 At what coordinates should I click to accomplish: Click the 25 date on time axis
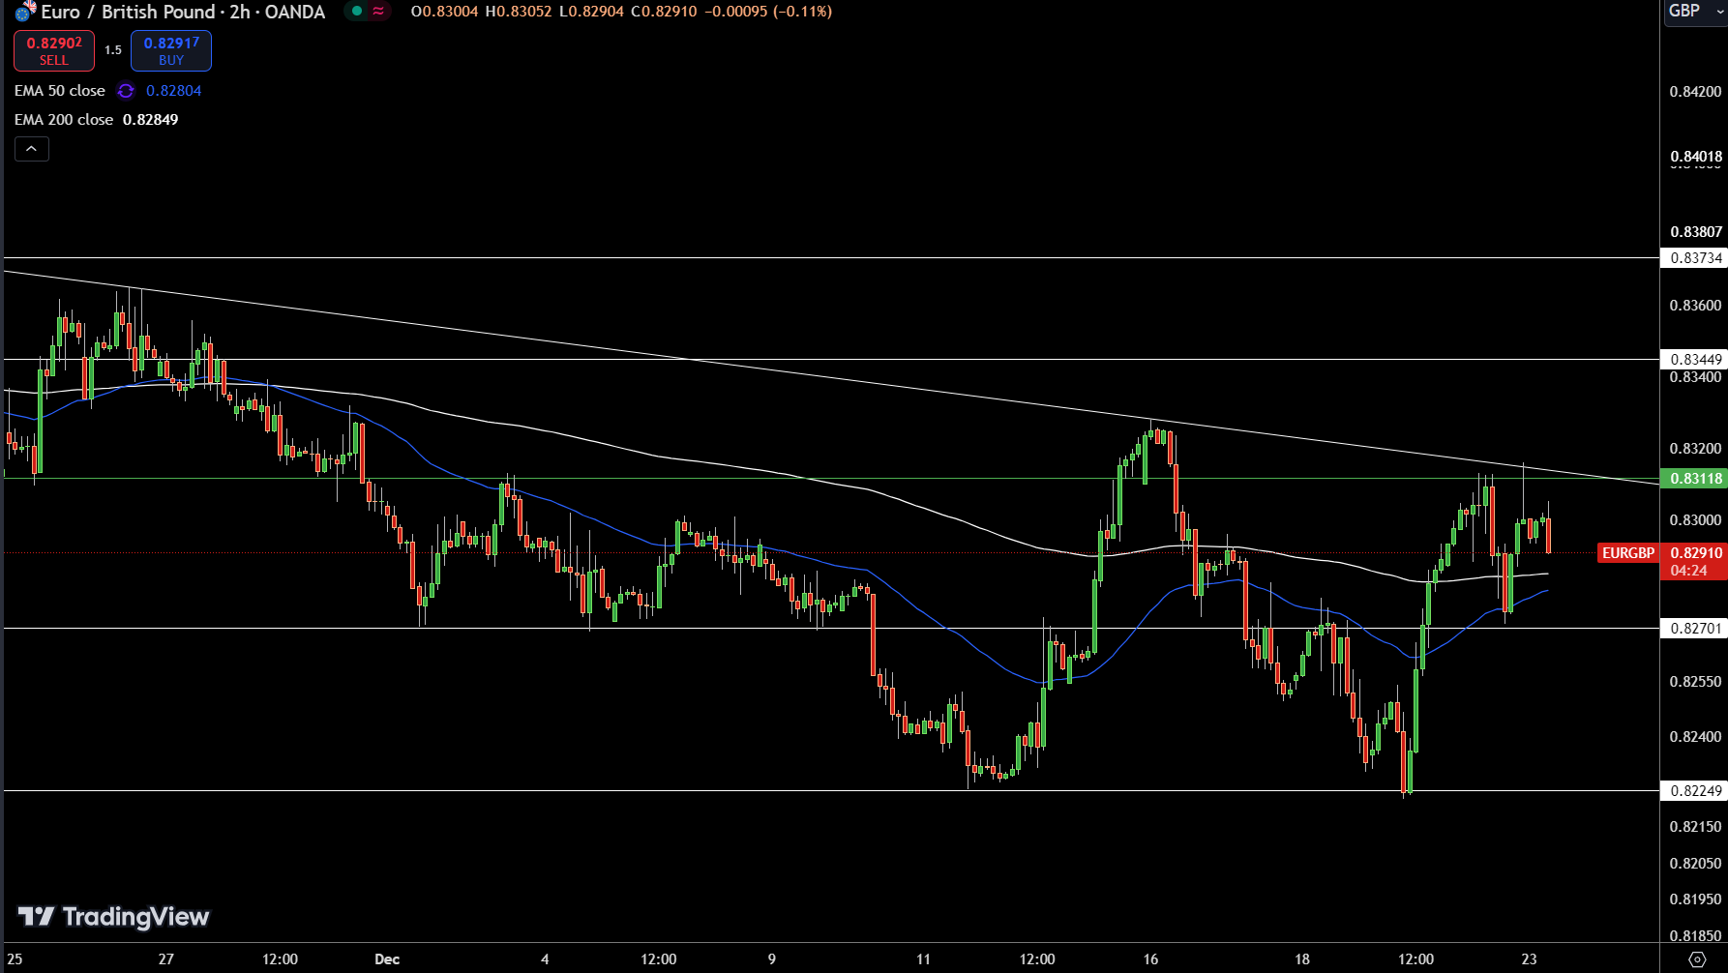(15, 959)
